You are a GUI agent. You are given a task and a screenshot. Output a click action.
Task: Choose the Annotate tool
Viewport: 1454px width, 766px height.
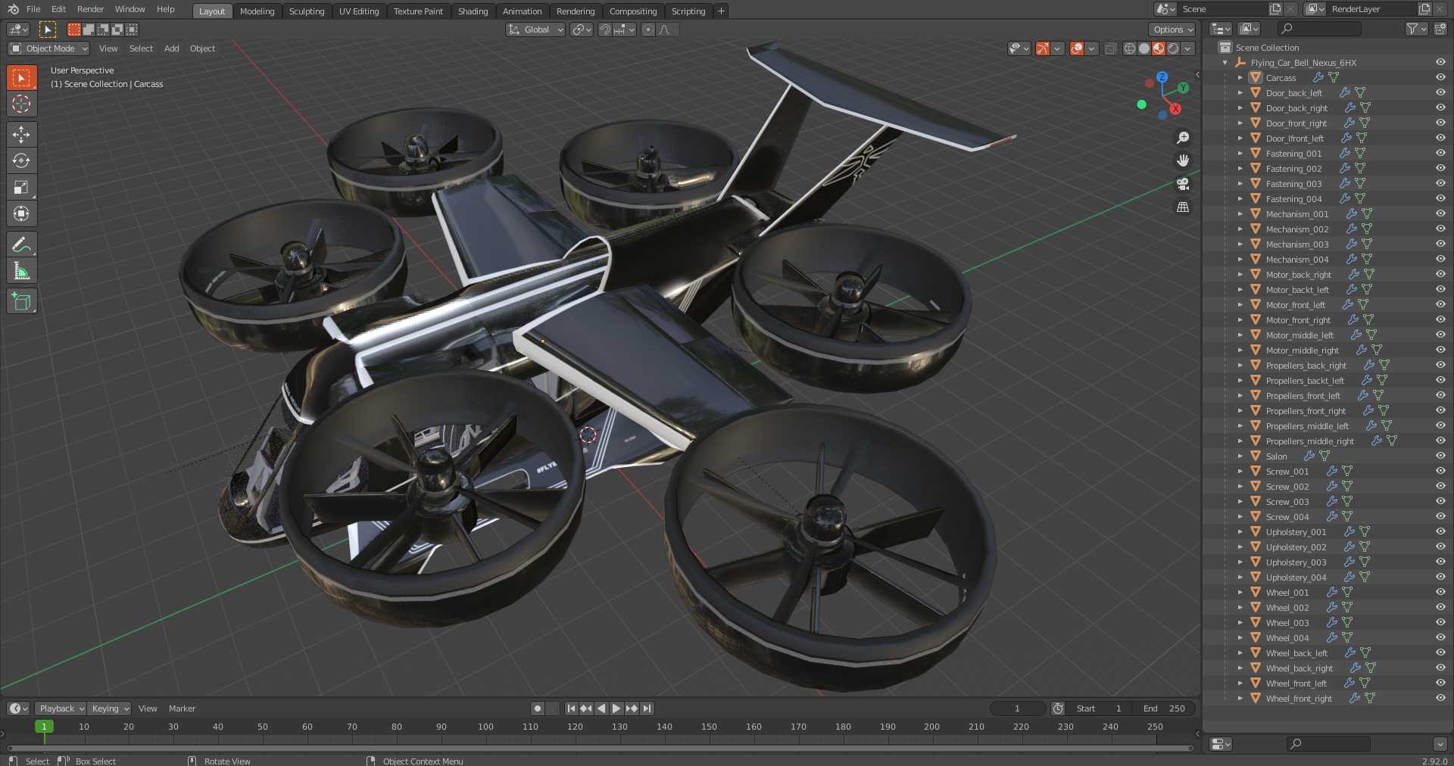(x=21, y=244)
